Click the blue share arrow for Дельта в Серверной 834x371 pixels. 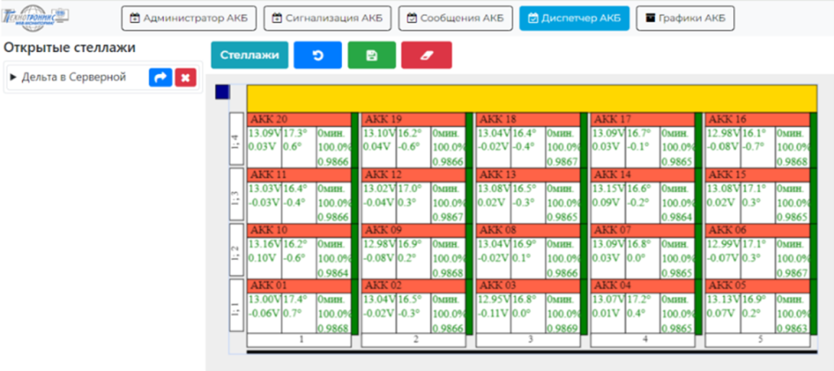pyautogui.click(x=160, y=77)
